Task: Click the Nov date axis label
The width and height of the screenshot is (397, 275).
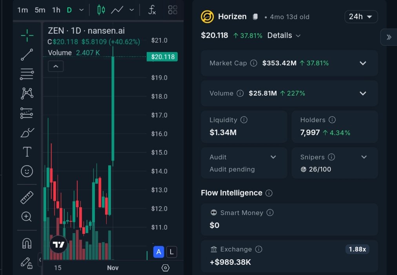Action: pyautogui.click(x=113, y=268)
